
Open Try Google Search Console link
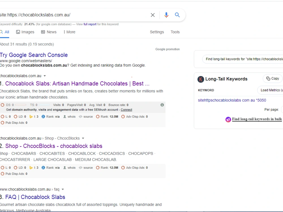coord(34,55)
